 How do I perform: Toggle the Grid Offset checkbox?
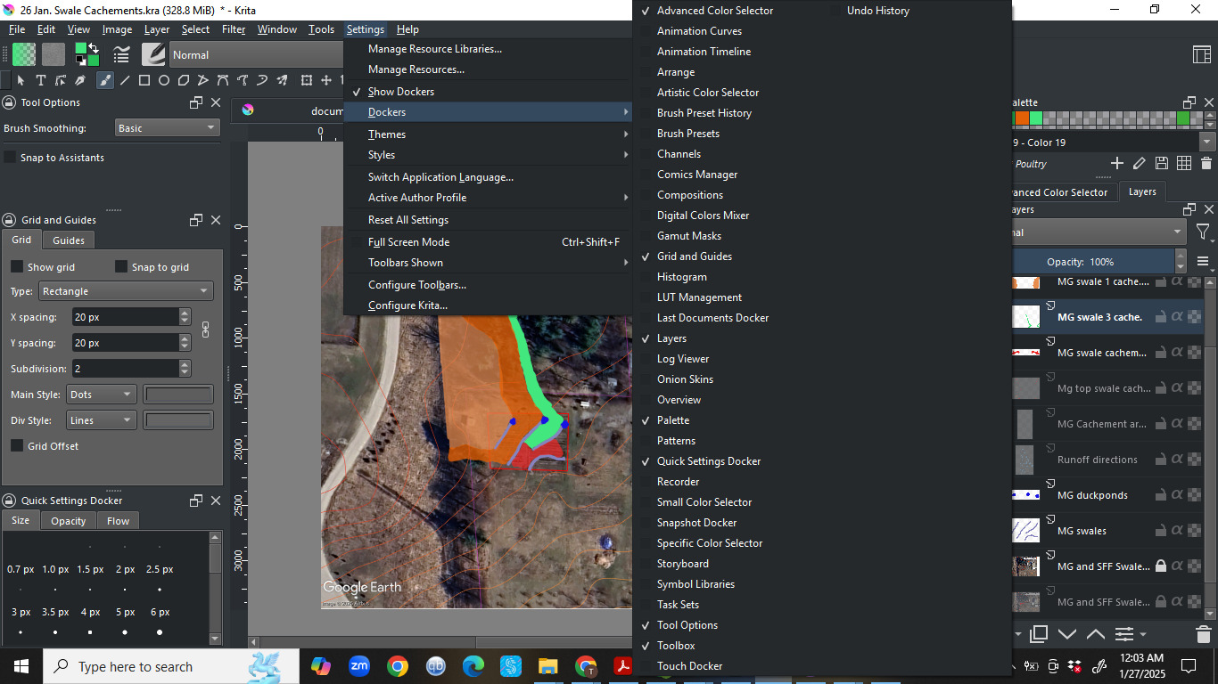pos(17,446)
